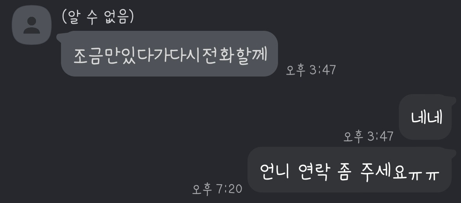Tap the sent message 언니 연락 좀 주세요ㅠㅠ

coord(351,170)
